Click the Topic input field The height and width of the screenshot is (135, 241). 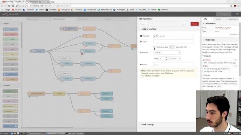point(173,42)
